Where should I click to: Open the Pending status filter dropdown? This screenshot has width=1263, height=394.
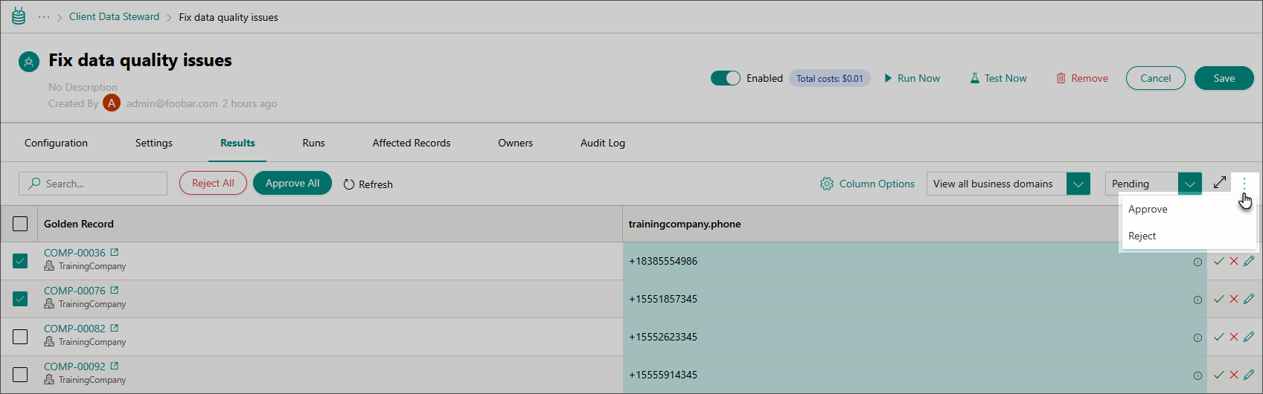pos(1189,184)
